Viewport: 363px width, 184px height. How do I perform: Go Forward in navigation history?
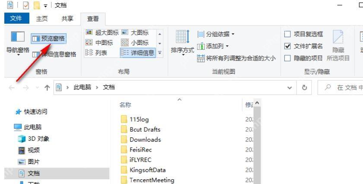tap(26, 88)
